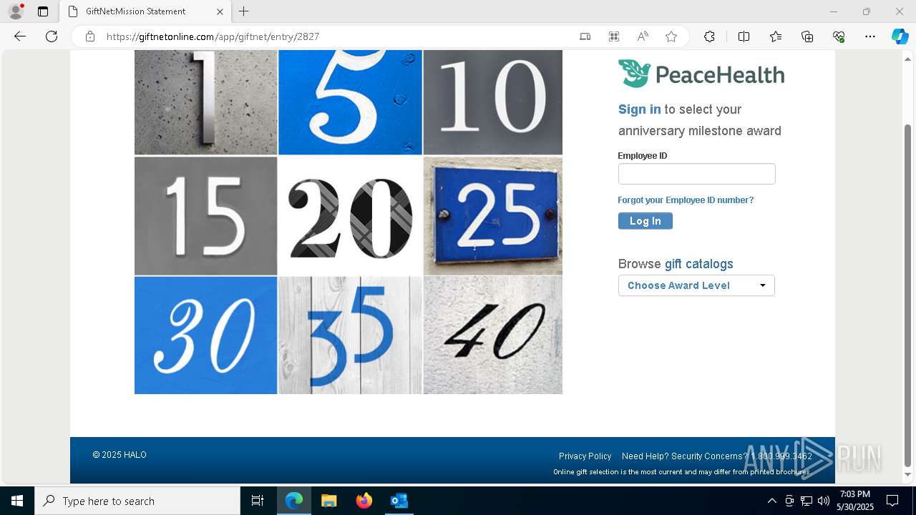
Task: Expand Choose Award Level dropdown
Action: pos(696,285)
